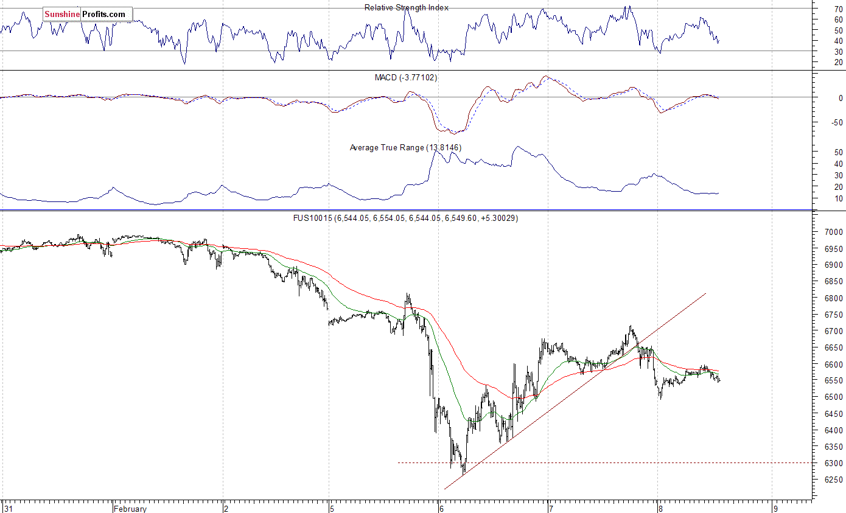The width and height of the screenshot is (846, 513).
Task: Click the 6550 price axis label
Action: click(834, 381)
